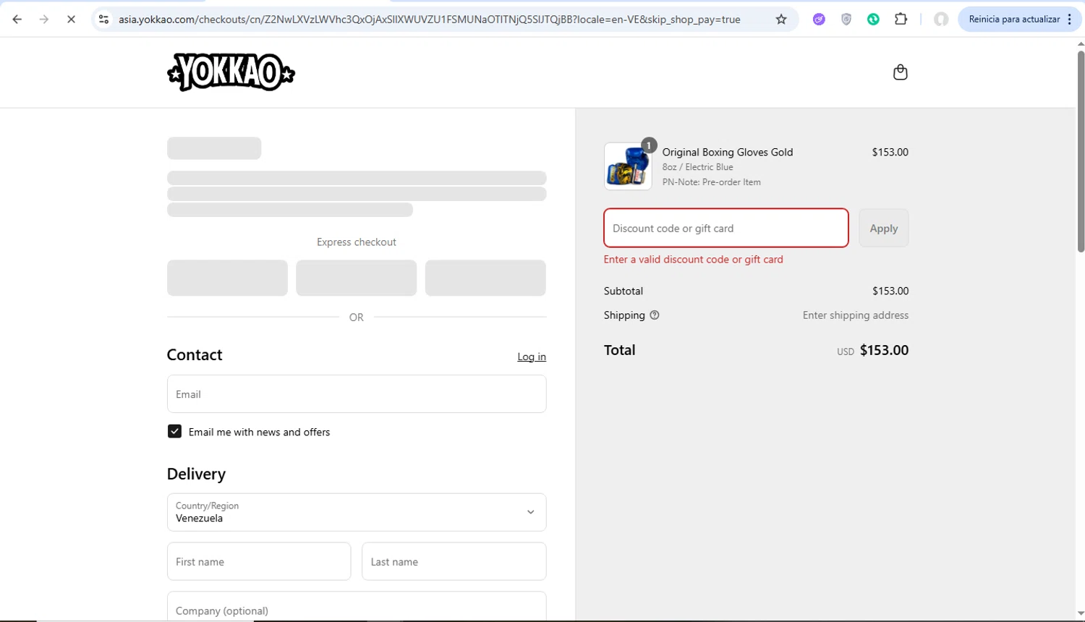This screenshot has height=622, width=1085.
Task: Focus the First name field
Action: tap(259, 561)
